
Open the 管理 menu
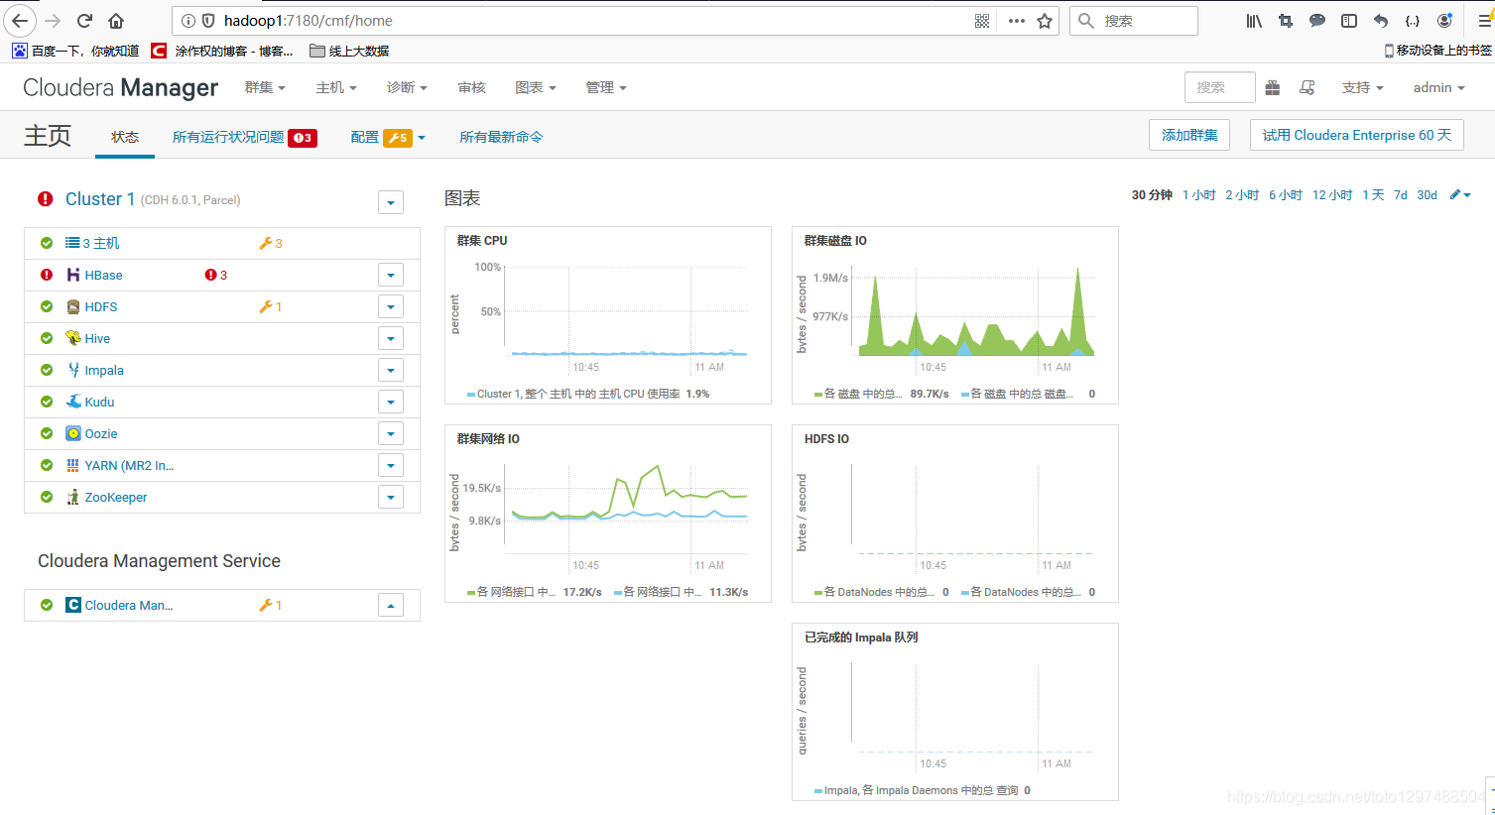[606, 88]
